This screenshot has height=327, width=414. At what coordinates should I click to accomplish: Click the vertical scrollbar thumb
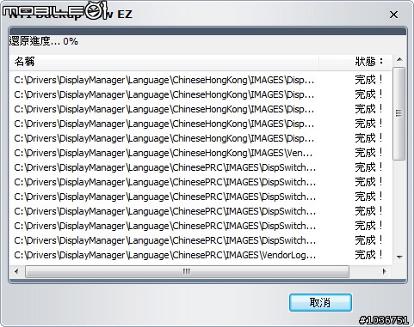tap(399, 113)
